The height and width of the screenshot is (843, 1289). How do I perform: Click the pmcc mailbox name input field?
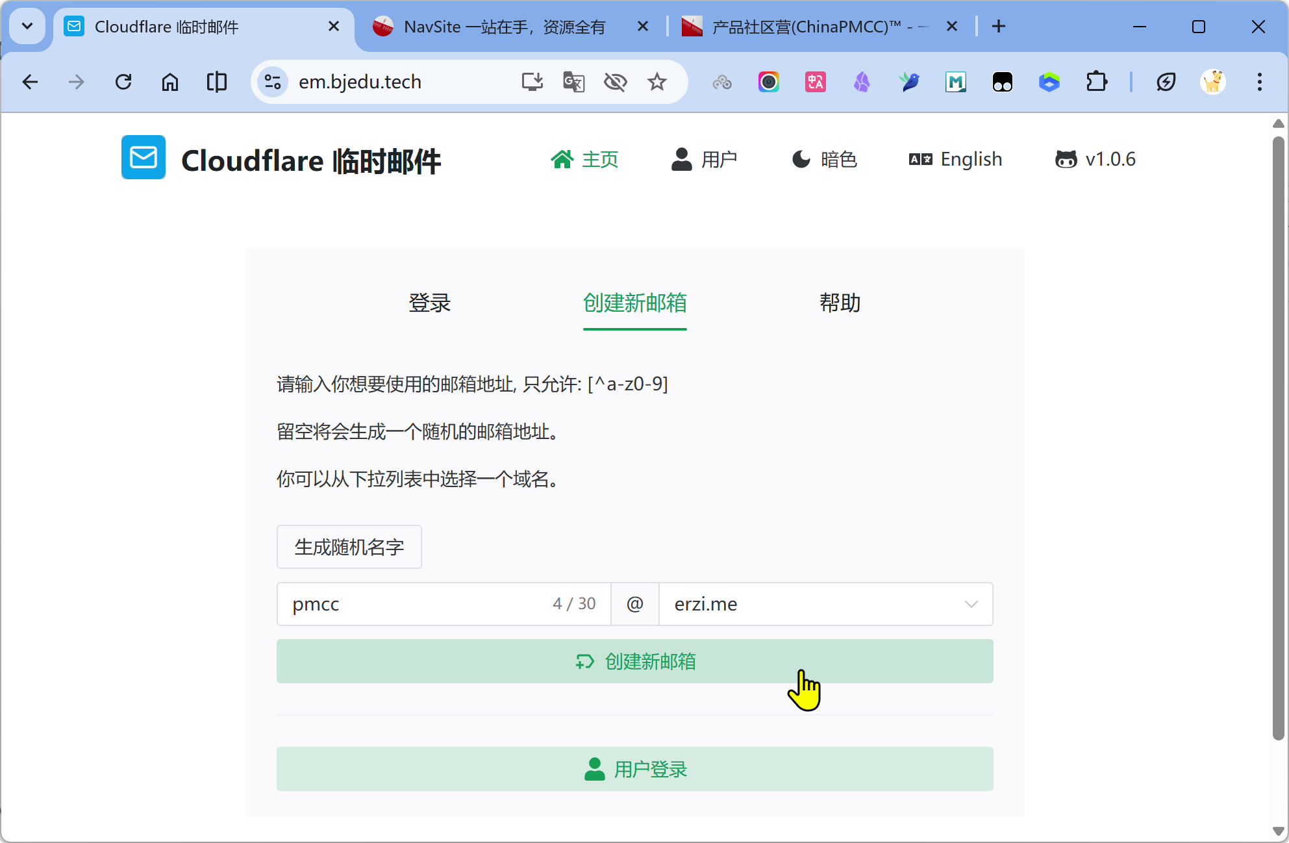pyautogui.click(x=416, y=604)
